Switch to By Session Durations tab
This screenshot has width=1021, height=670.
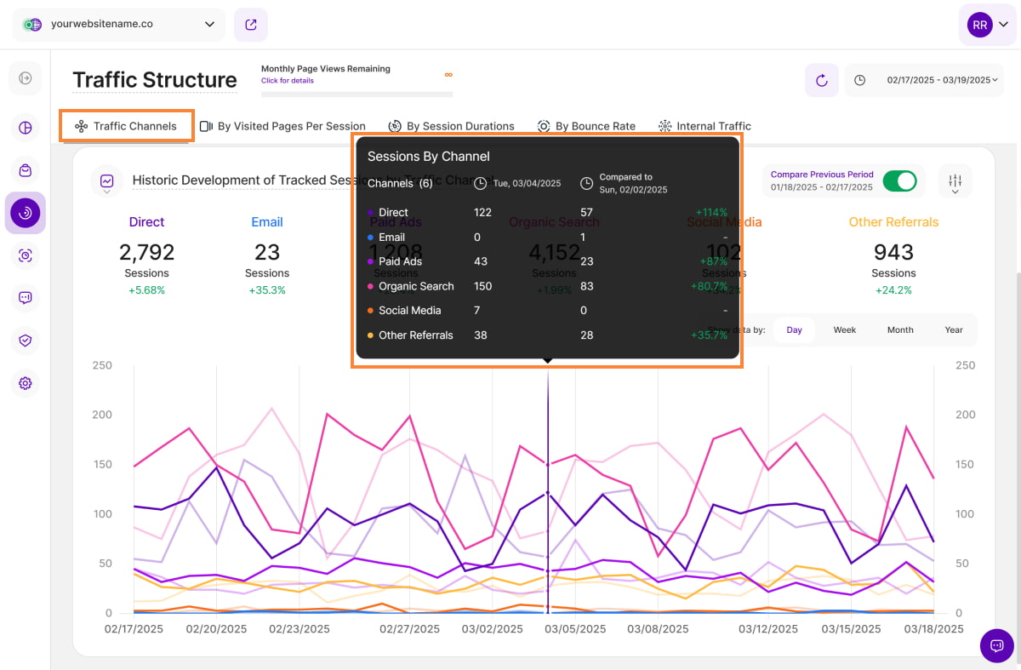pos(452,126)
